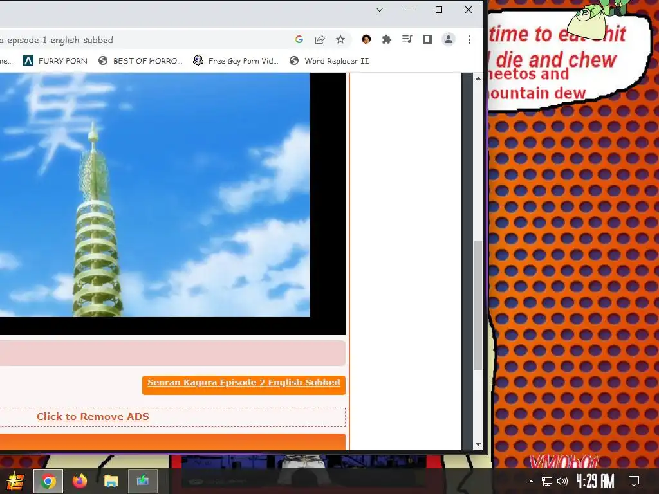Image resolution: width=659 pixels, height=494 pixels.
Task: Click the 4:29 AM clock
Action: [595, 481]
